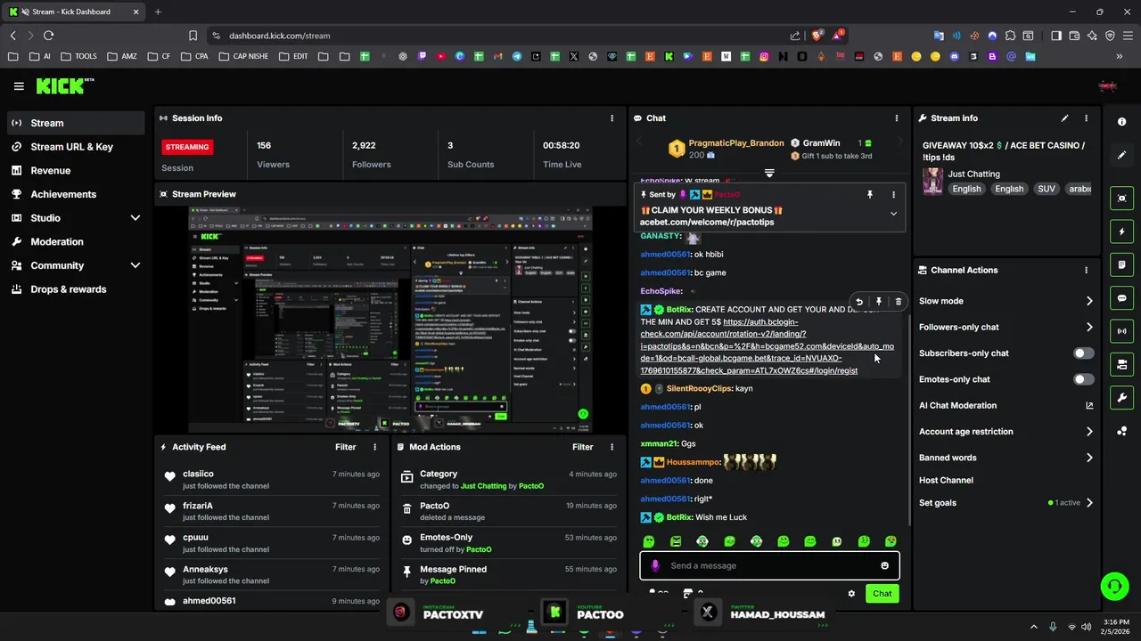
Task: Click the SUV stream tag
Action: click(1047, 189)
